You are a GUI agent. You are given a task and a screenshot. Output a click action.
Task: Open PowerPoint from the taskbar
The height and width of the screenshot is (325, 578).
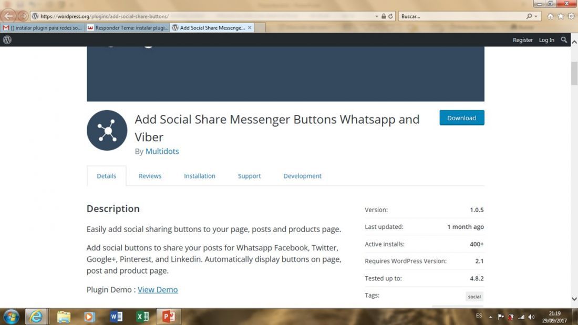tap(169, 317)
